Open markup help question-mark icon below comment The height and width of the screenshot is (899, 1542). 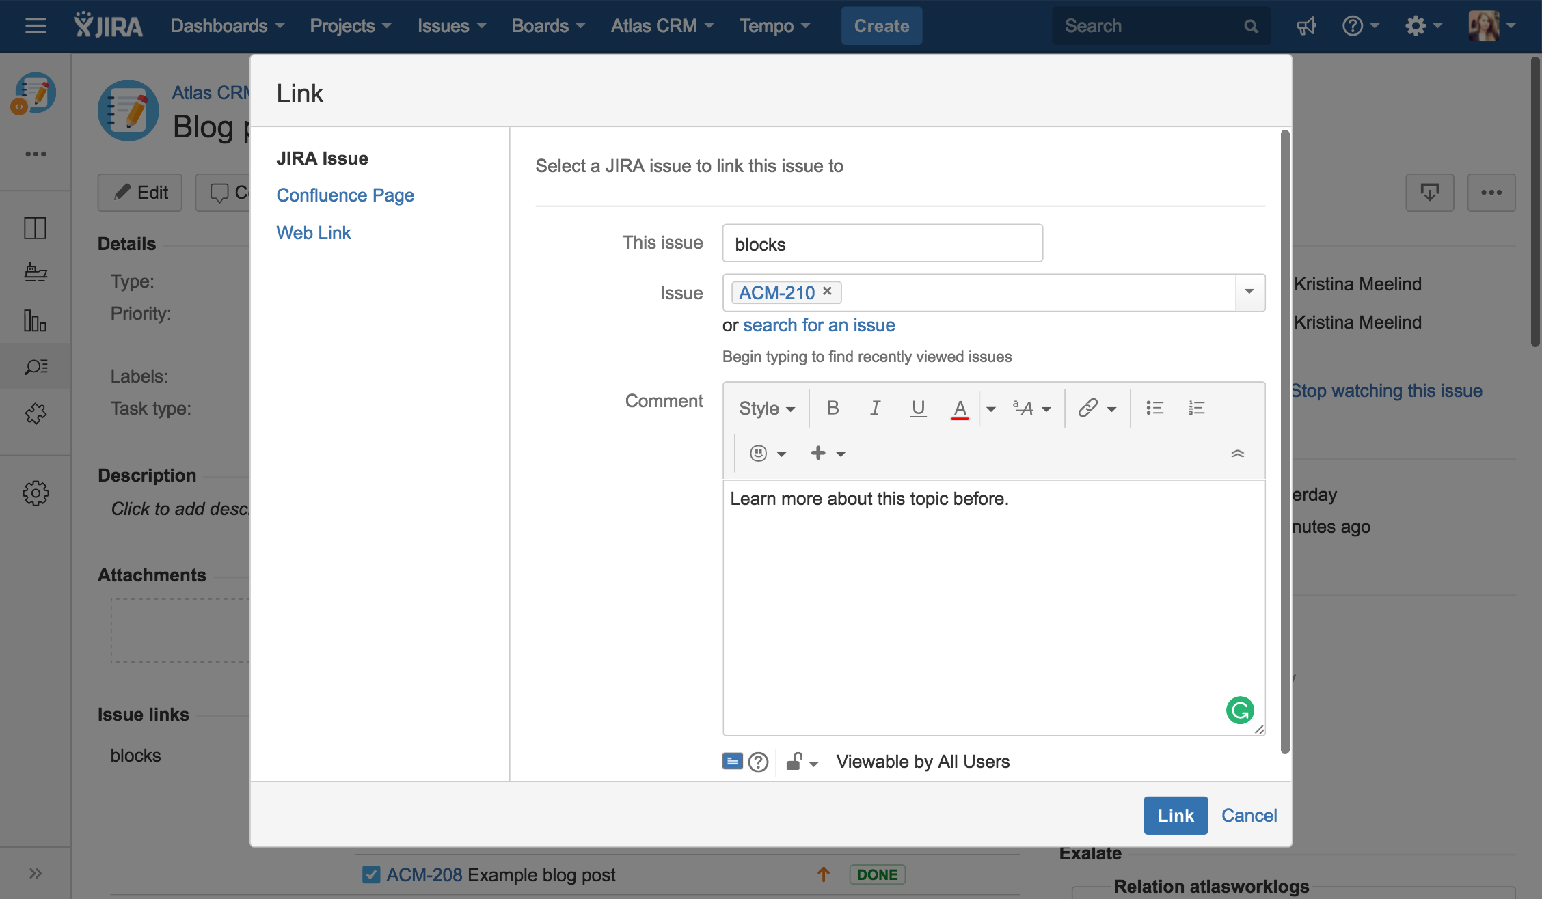758,762
